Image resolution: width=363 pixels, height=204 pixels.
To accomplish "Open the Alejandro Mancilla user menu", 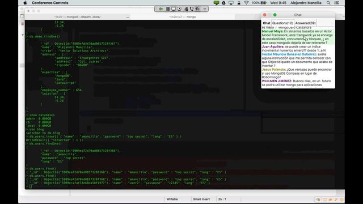I will point(306,3).
